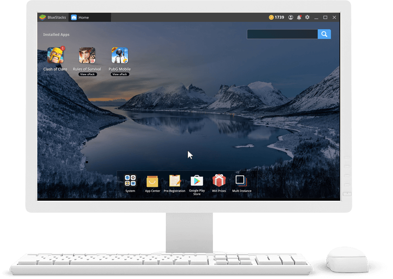This screenshot has height=279, width=393.
Task: Open the Pre-Registration clipboard icon
Action: coord(175,181)
